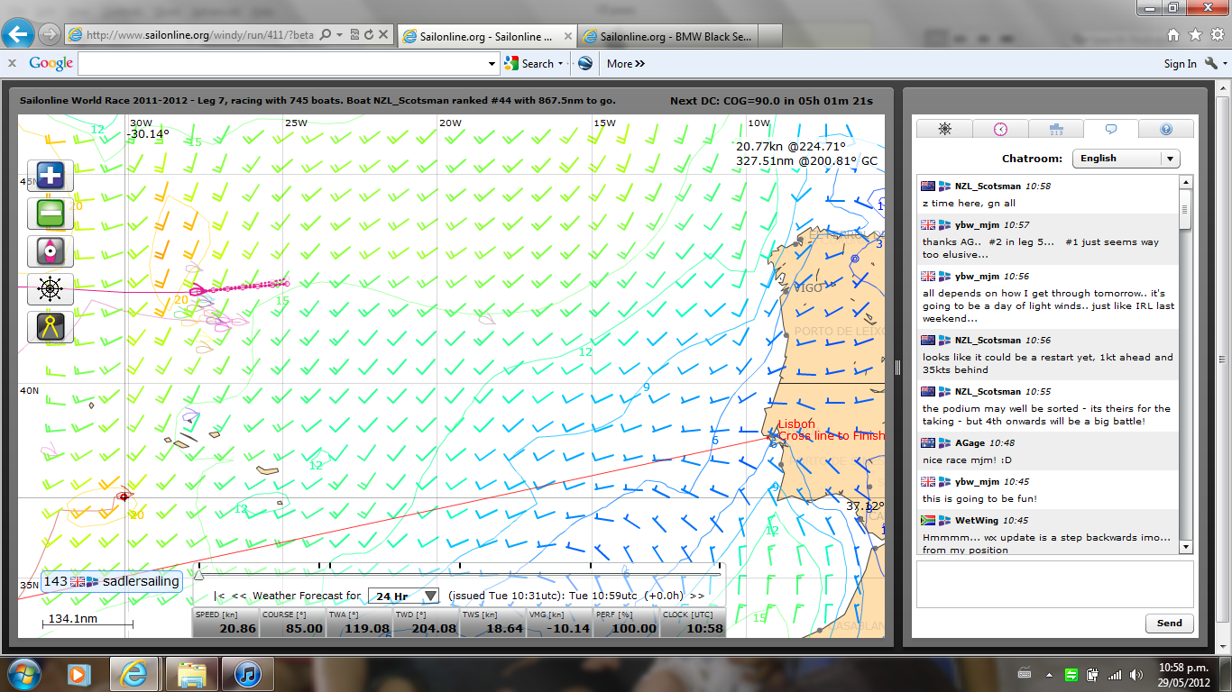
Task: Select the yellow divider measuring tool
Action: tap(51, 327)
